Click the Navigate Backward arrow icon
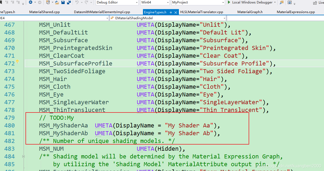 (x=31, y=3)
